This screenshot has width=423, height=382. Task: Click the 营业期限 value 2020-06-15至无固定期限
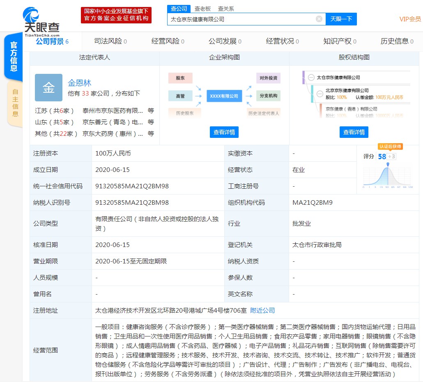131,261
